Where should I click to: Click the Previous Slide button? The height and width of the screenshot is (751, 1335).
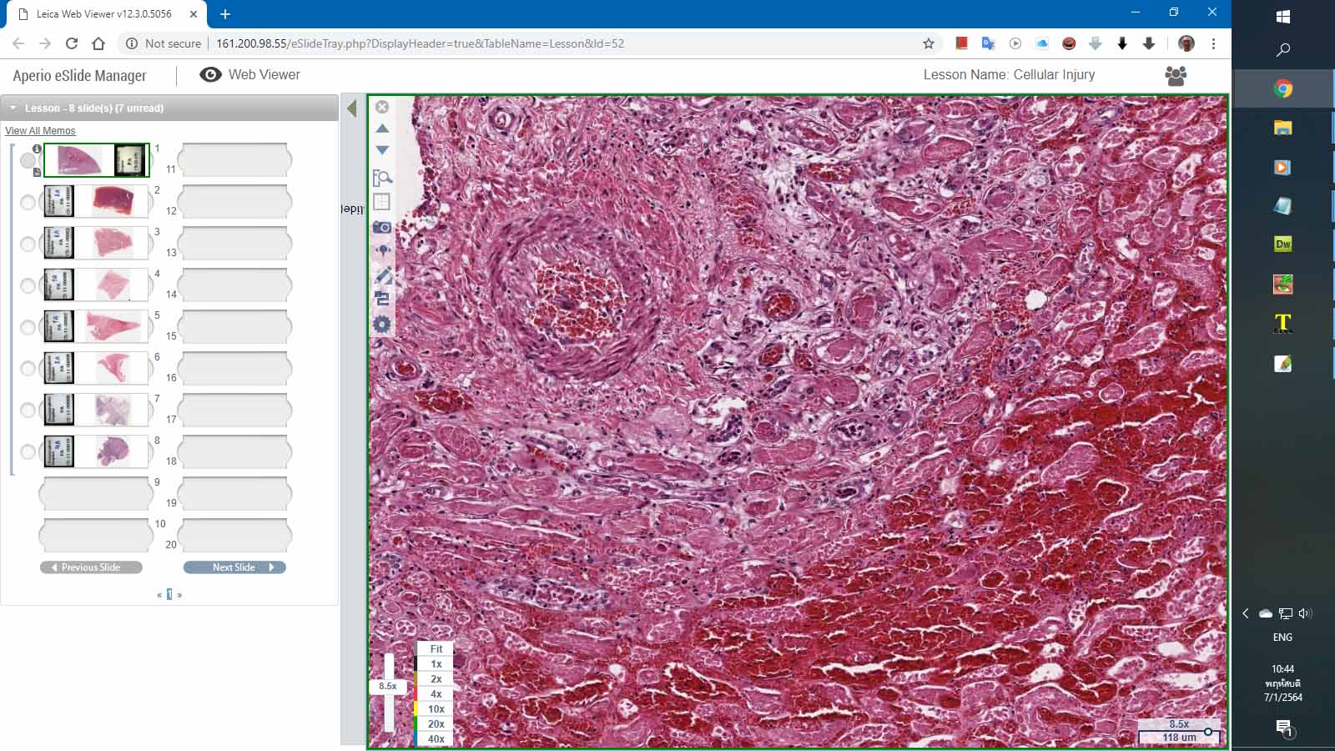pos(91,567)
